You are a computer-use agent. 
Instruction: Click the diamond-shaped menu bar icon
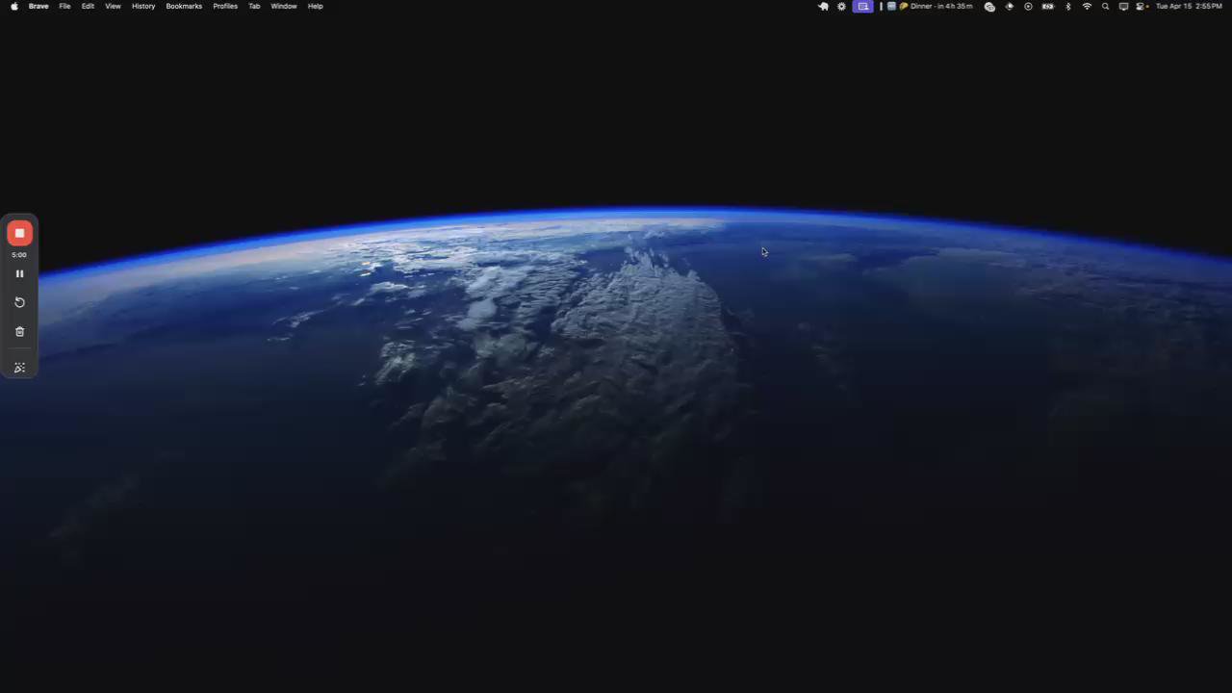click(x=1010, y=6)
